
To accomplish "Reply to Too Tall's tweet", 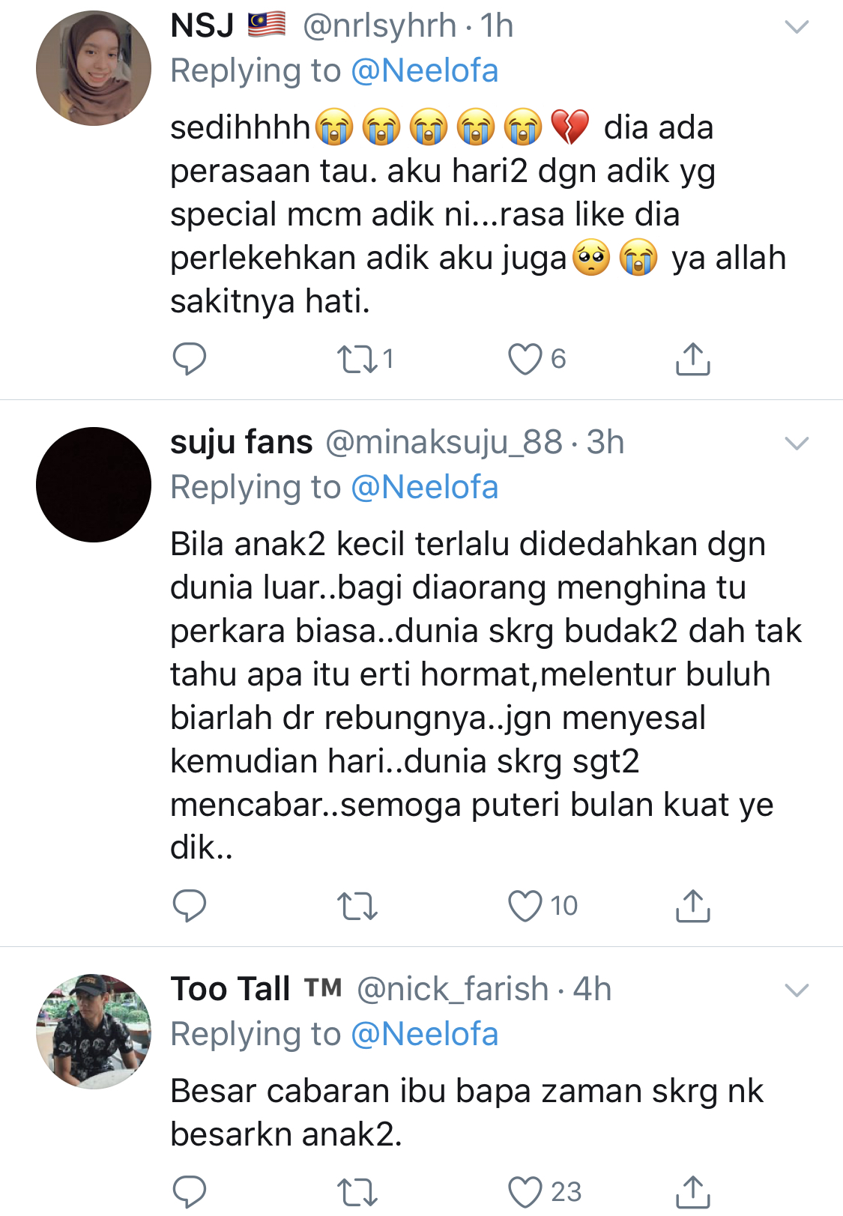I will click(189, 1191).
